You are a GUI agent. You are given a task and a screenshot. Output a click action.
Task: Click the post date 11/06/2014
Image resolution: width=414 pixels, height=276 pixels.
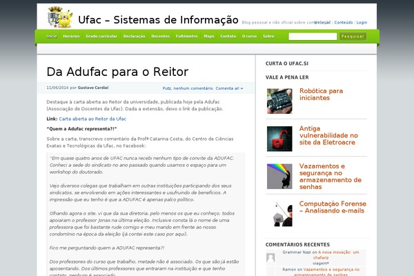coord(57,88)
